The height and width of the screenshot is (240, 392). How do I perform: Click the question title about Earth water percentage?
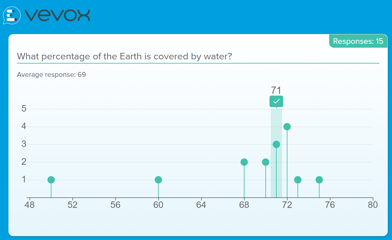tap(124, 56)
